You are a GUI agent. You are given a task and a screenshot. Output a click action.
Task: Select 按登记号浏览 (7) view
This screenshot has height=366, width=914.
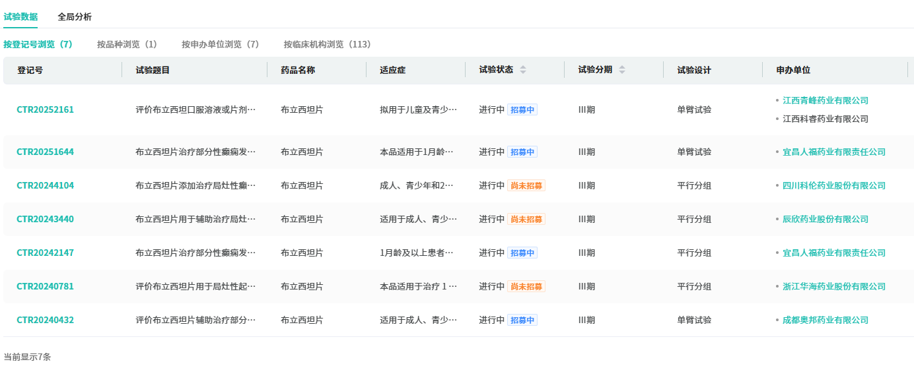(38, 44)
